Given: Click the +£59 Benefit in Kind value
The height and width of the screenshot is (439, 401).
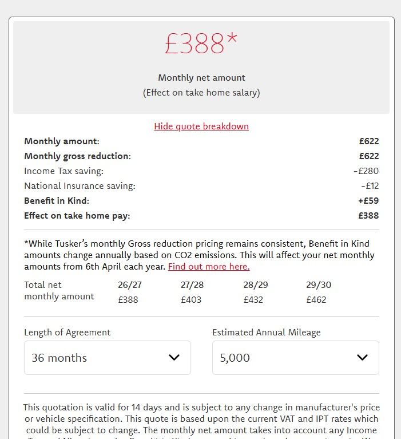Looking at the screenshot, I should point(368,201).
